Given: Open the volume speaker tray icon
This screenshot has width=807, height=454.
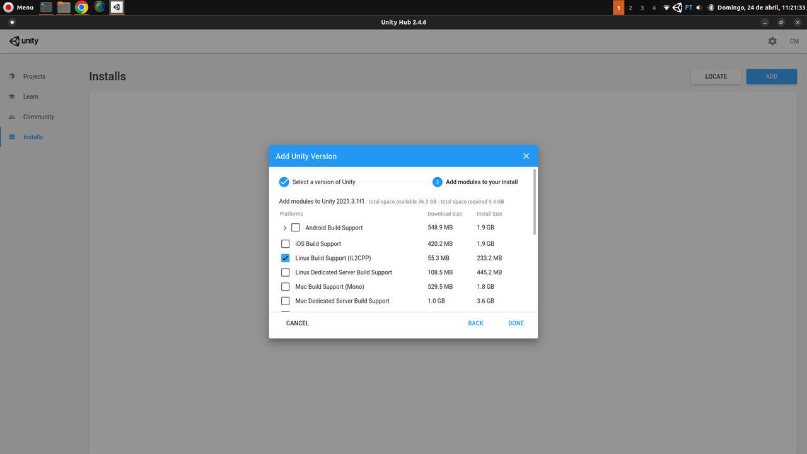Looking at the screenshot, I should click(x=699, y=8).
